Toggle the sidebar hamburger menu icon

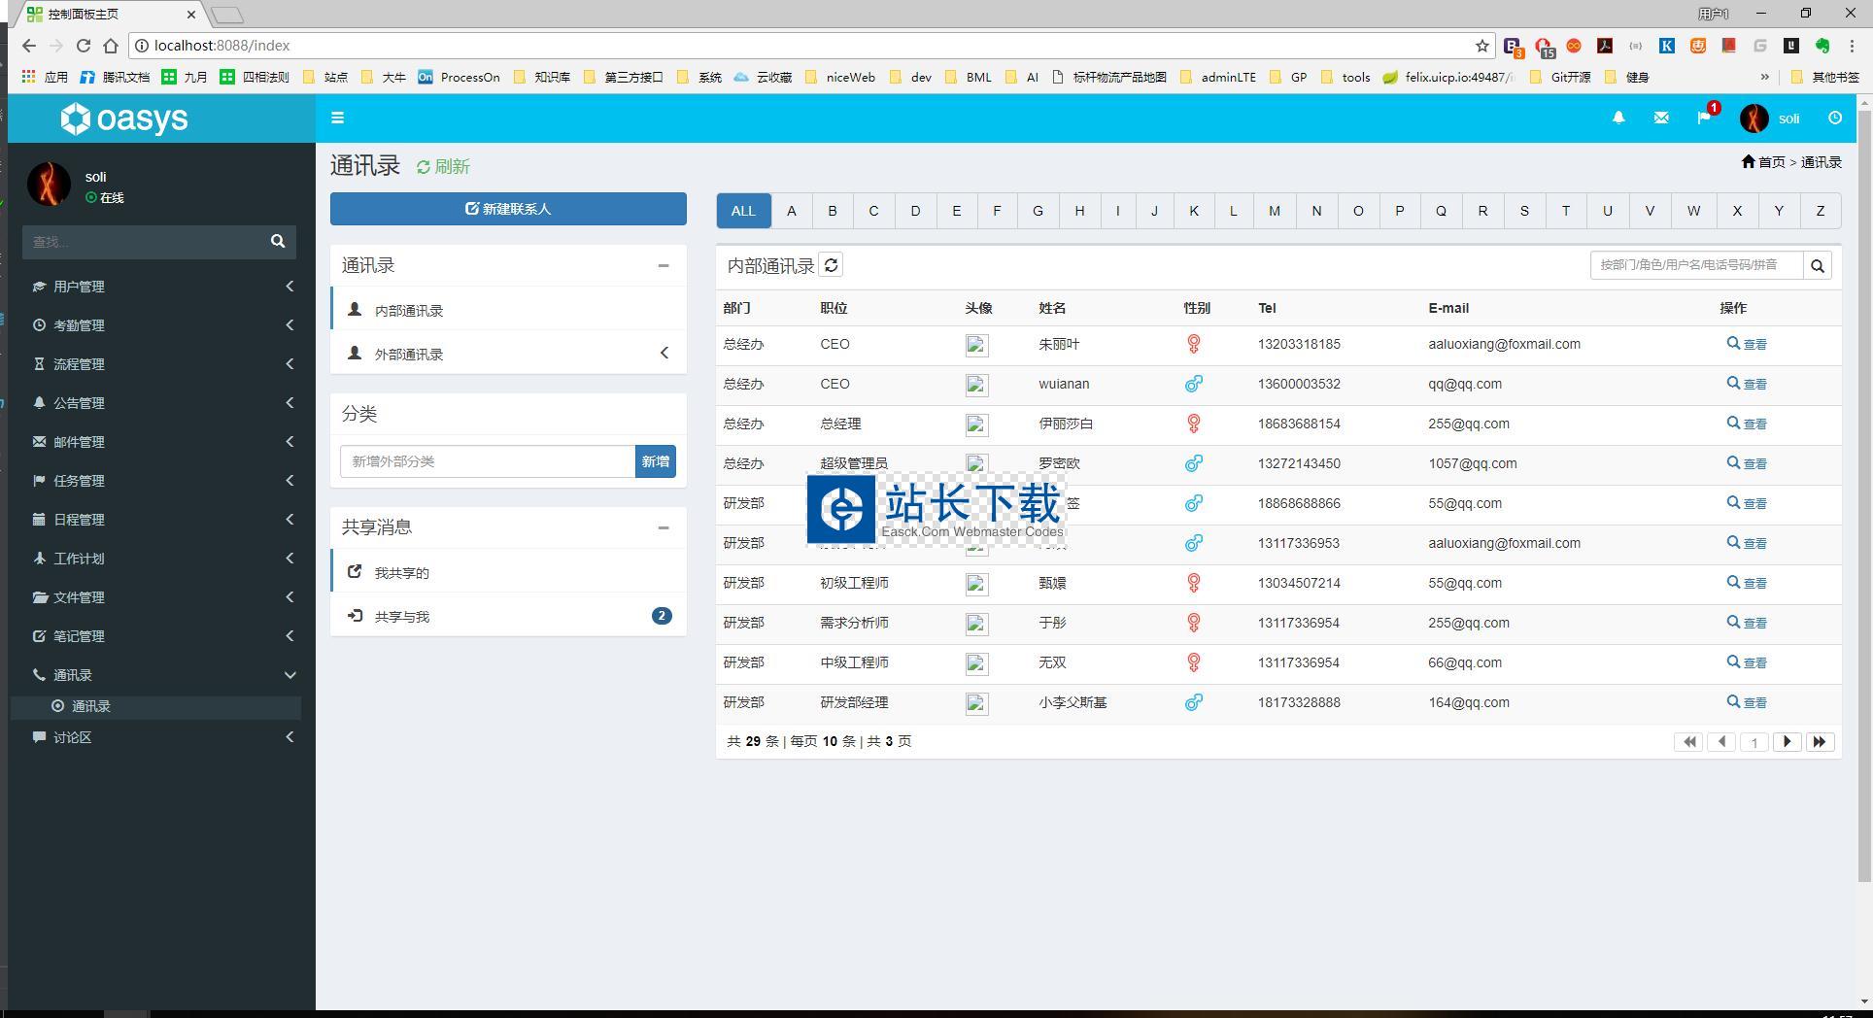(x=337, y=119)
